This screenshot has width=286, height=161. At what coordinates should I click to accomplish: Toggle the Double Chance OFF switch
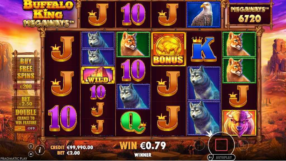tap(26, 128)
